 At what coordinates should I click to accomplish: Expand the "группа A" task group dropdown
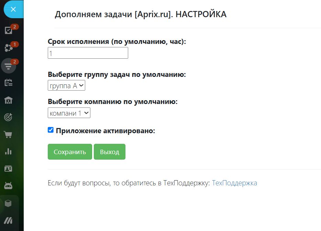(66, 86)
